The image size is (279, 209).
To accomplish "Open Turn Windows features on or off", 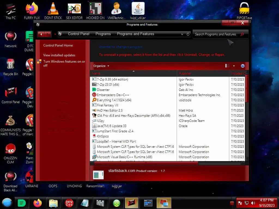I will (64, 63).
